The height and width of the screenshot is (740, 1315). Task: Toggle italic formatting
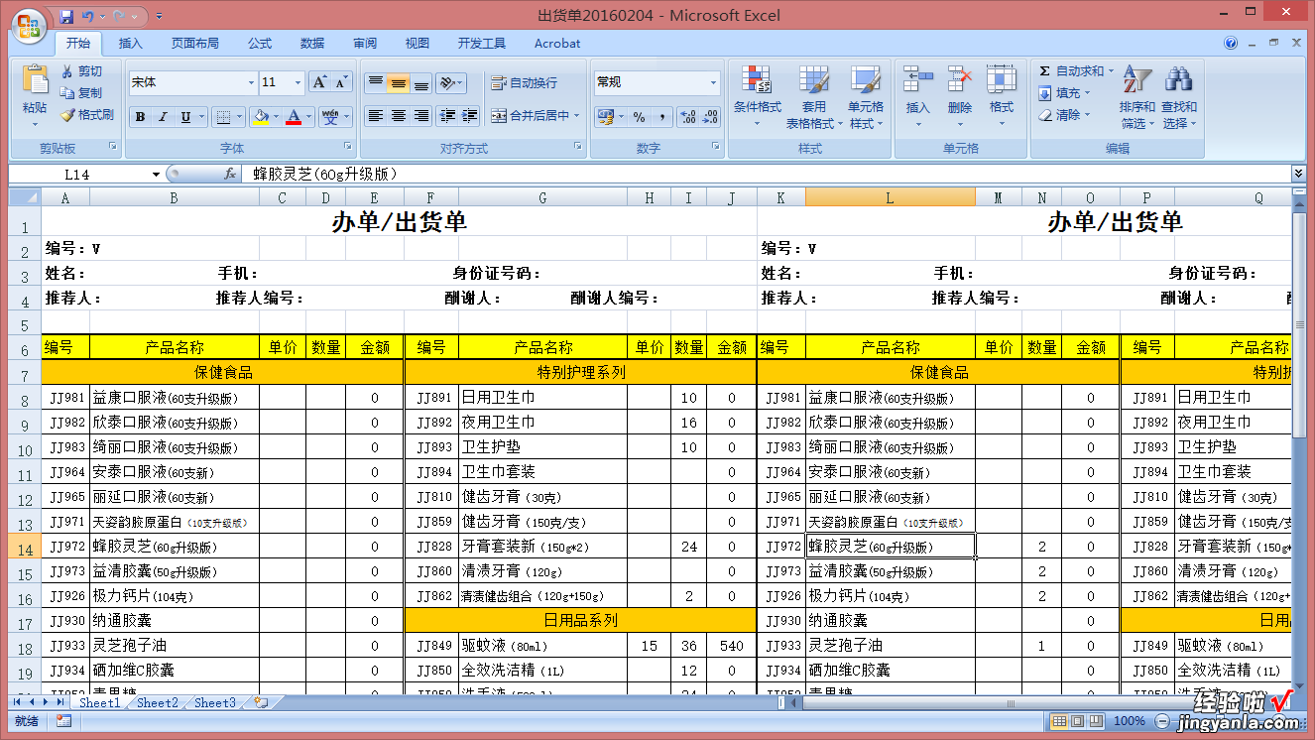pos(163,117)
